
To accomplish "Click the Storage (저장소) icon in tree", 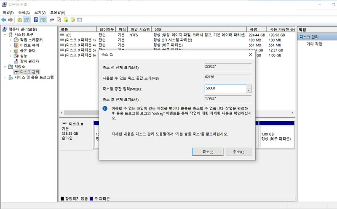I will click(10, 67).
